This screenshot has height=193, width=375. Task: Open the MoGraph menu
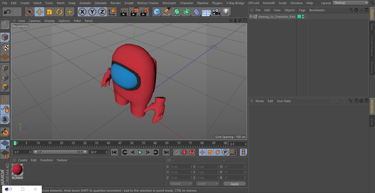[x=169, y=3]
